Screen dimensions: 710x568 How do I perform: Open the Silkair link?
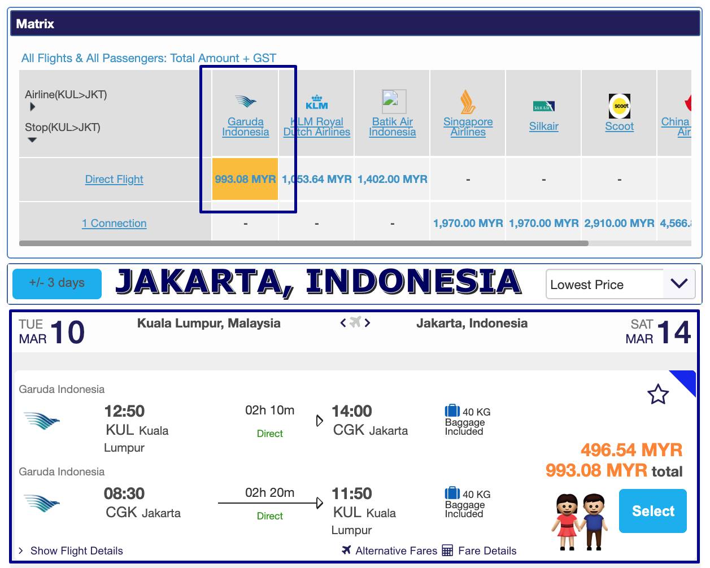tap(544, 126)
